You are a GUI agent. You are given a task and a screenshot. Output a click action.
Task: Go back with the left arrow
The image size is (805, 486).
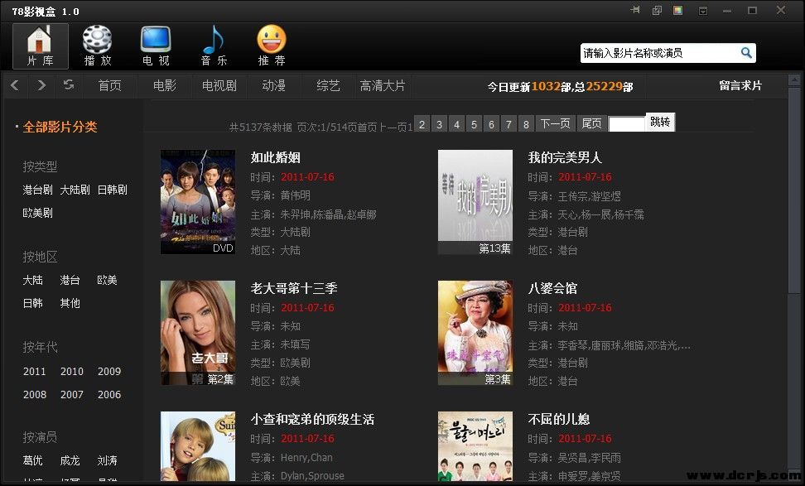[x=15, y=85]
